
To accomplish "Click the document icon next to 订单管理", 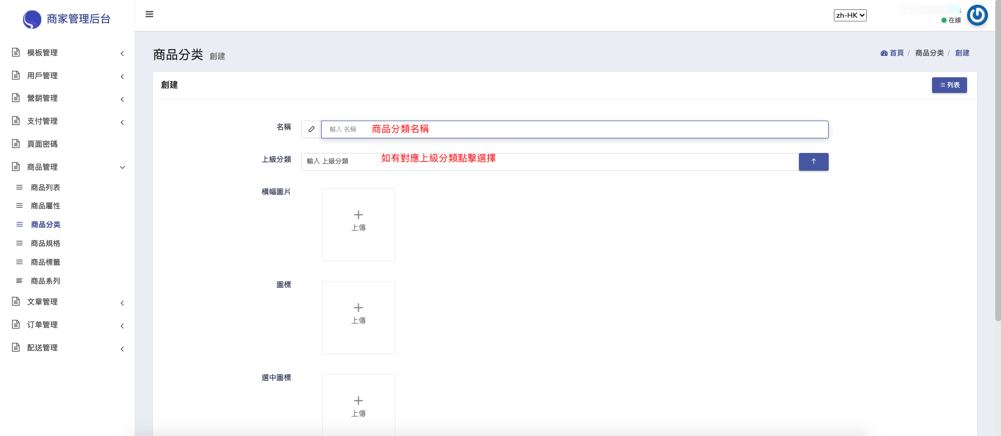I will (x=16, y=324).
